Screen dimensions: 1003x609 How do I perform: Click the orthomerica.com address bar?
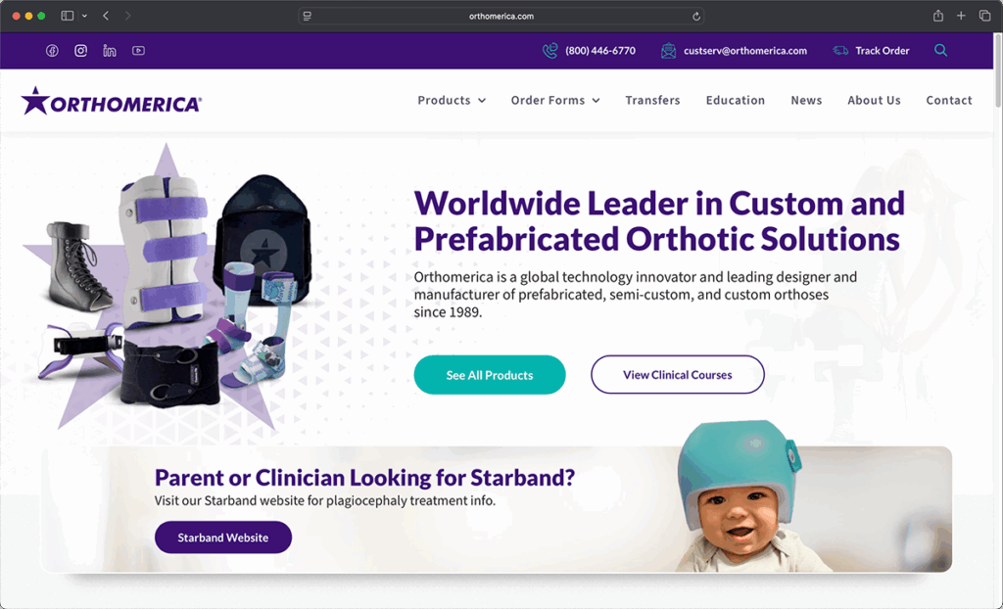(501, 16)
